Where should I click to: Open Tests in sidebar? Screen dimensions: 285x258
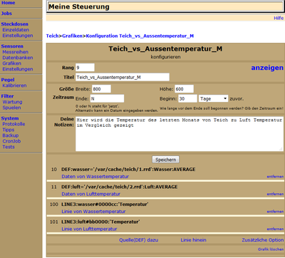pos(9,147)
